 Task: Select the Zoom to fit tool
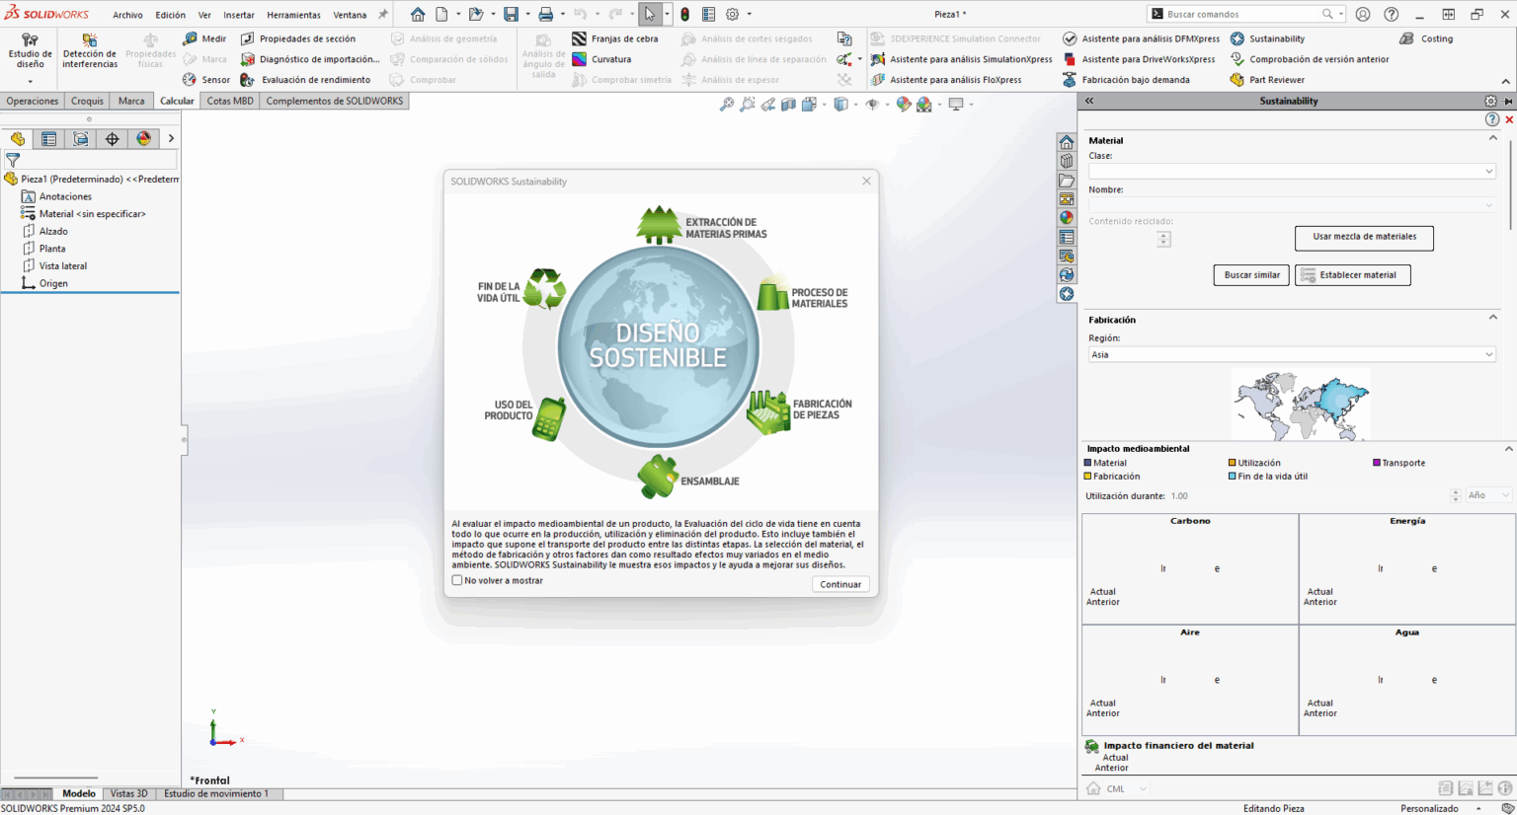728,104
